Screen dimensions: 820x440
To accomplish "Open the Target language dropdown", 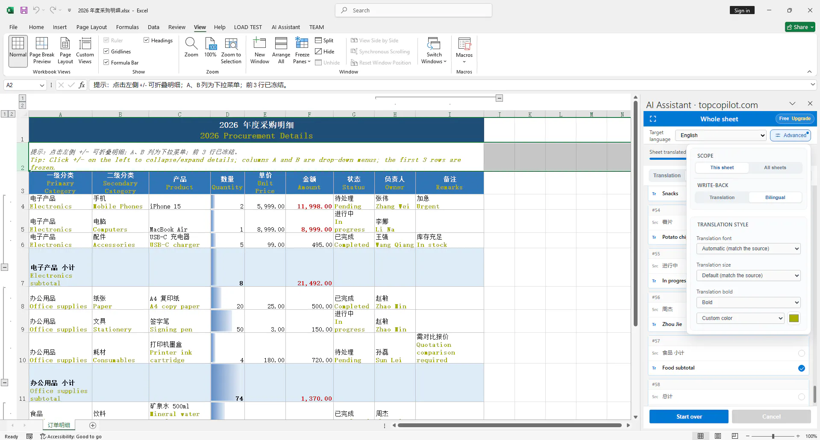I will point(721,135).
